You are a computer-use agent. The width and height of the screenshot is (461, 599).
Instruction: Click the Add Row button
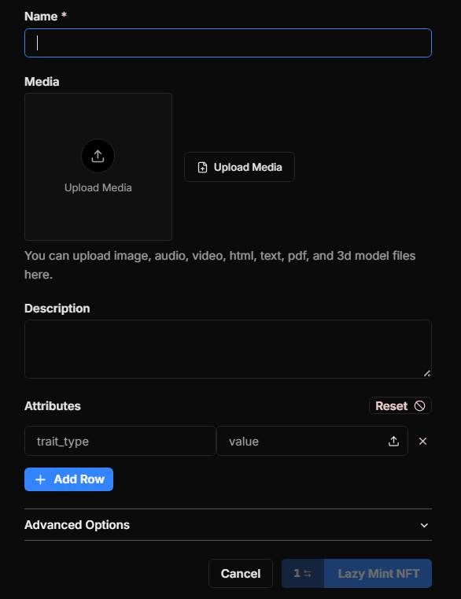pos(68,479)
